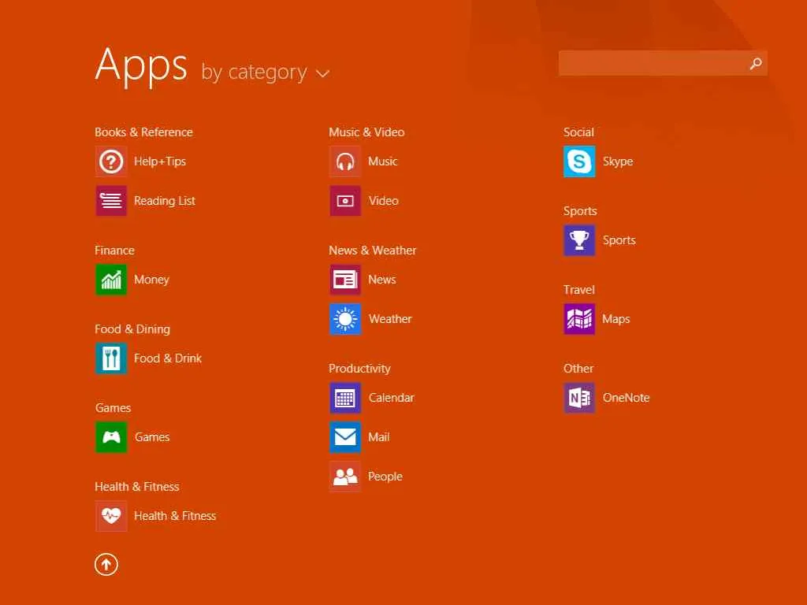The image size is (807, 605).
Task: Click the 'Calendar' app label
Action: tap(391, 398)
